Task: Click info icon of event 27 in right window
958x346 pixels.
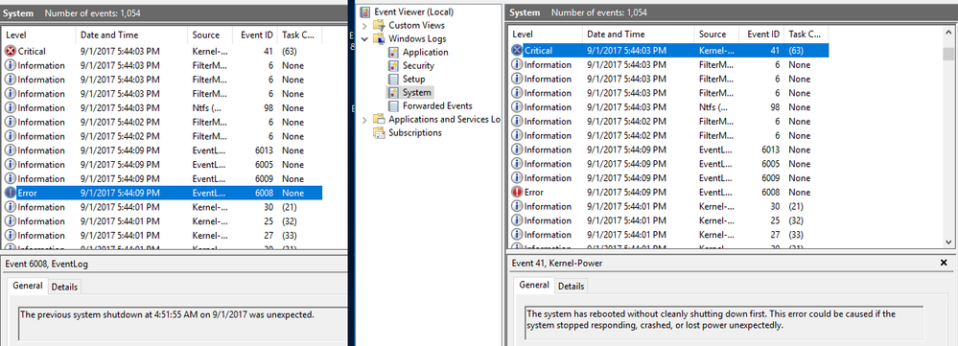Action: 517,234
